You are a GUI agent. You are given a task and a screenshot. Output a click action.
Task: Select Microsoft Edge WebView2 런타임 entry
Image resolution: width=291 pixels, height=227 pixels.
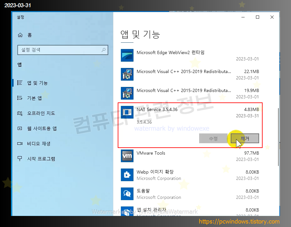click(x=190, y=56)
